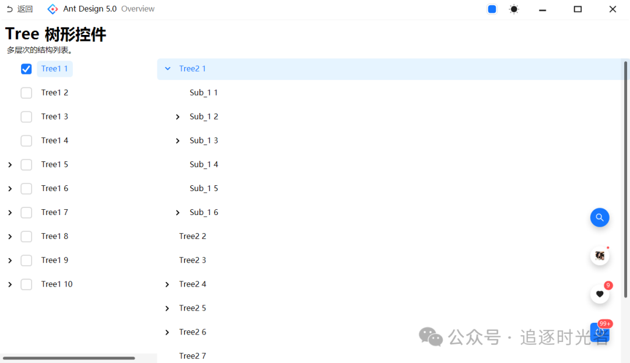Screen dimensions: 630x363
Task: Expand the Sub_1 6 node arrow
Action: pyautogui.click(x=177, y=213)
